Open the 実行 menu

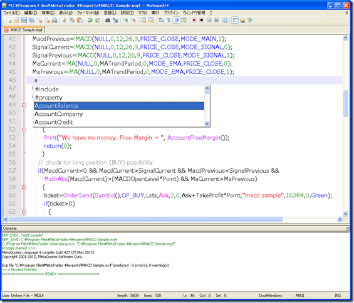155,13
